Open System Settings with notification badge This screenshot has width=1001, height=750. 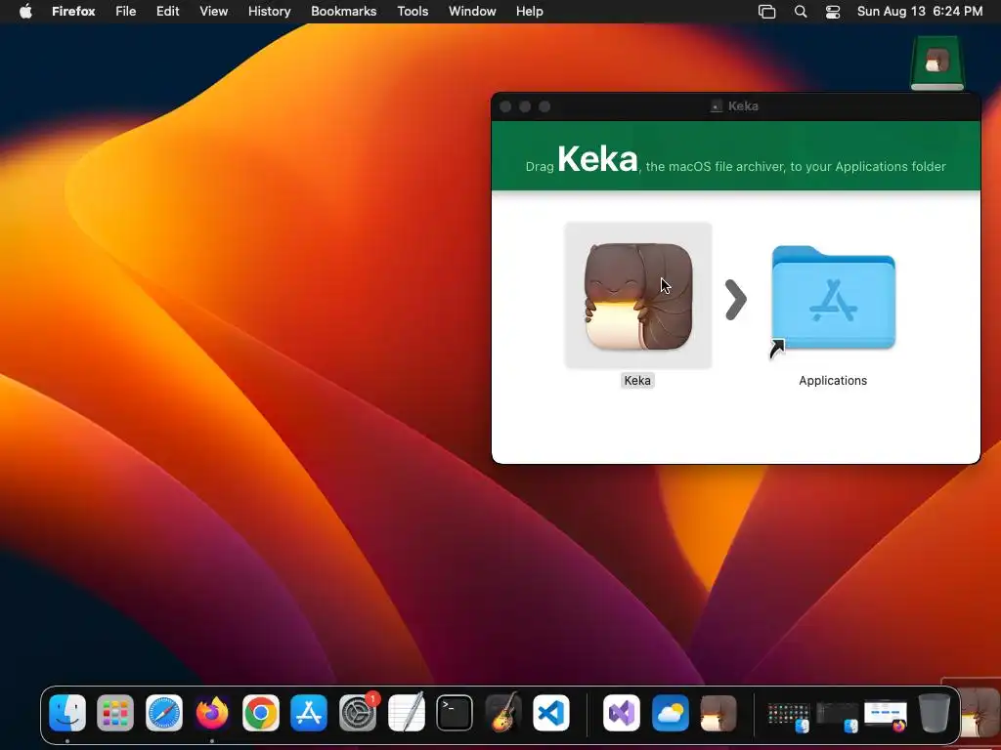tap(358, 713)
